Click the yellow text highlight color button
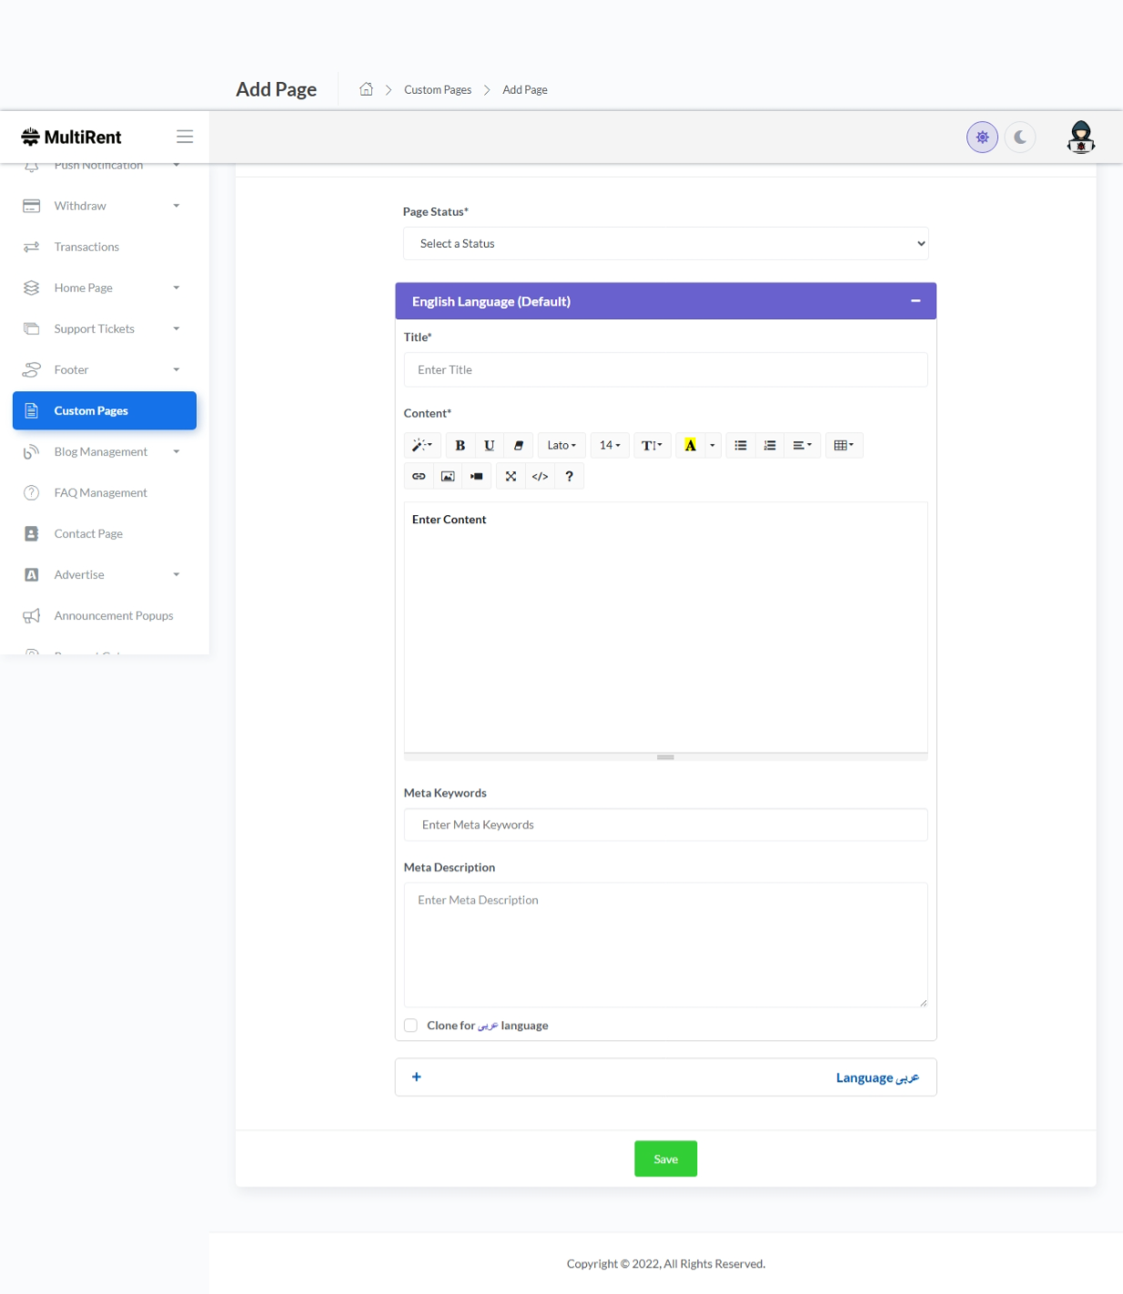 pos(690,445)
